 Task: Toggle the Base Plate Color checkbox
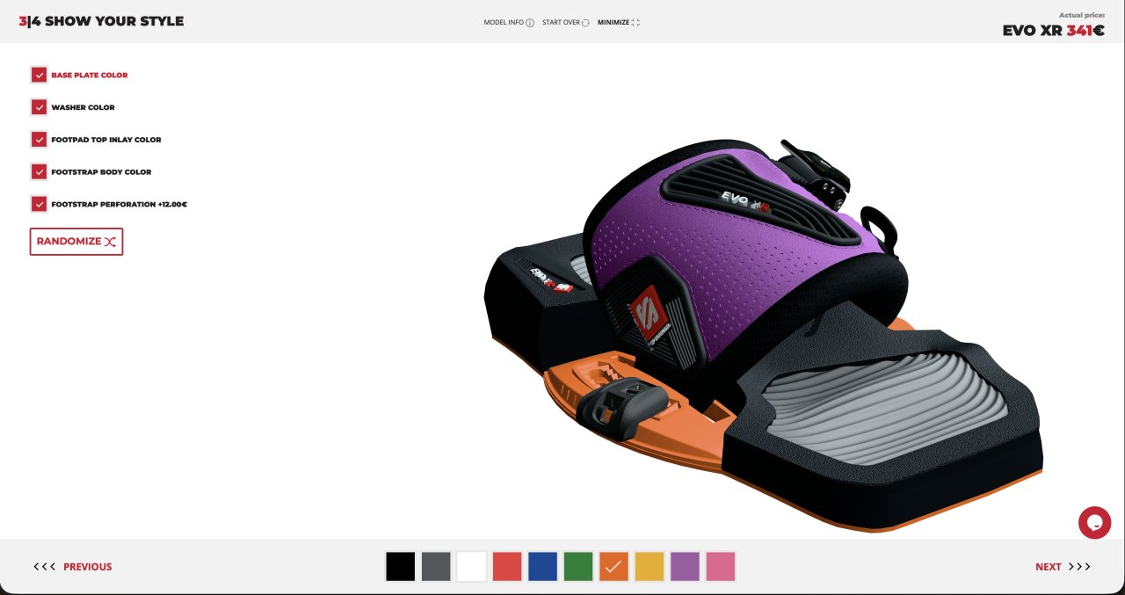pos(39,75)
